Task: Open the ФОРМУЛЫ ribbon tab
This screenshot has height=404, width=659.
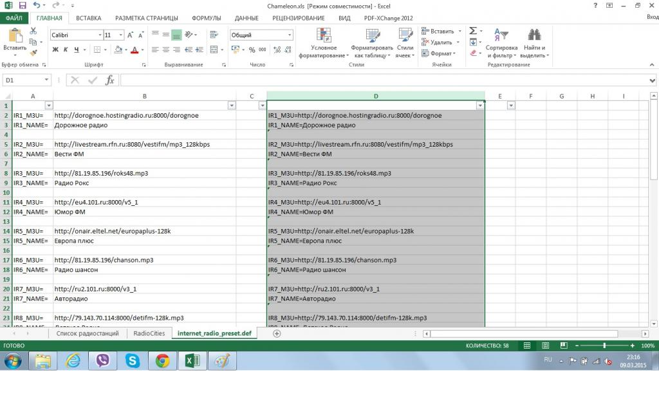Action: click(206, 19)
